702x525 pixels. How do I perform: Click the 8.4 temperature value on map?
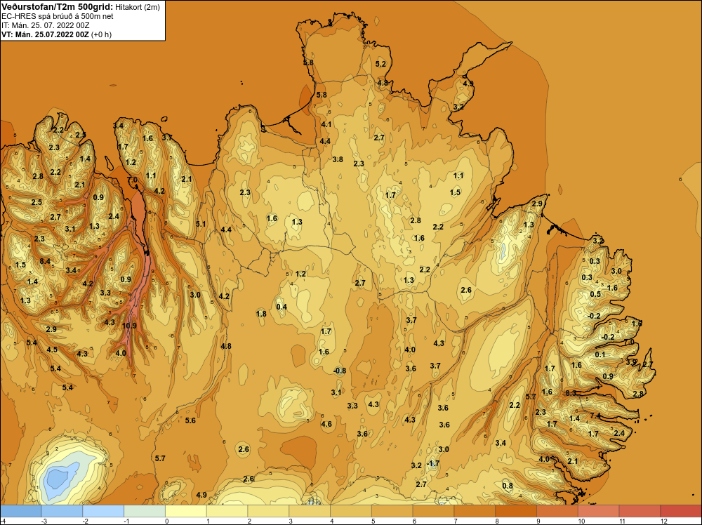[45, 261]
